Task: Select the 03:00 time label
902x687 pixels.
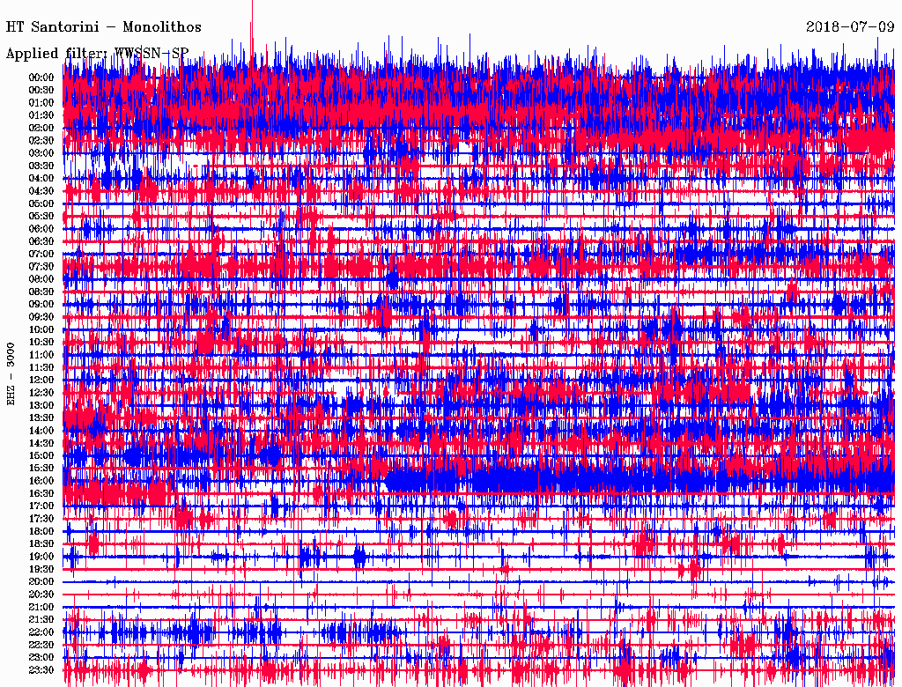Action: tap(41, 153)
